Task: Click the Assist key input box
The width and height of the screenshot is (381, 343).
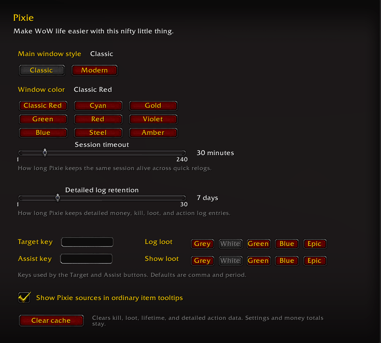Action: coord(86,258)
